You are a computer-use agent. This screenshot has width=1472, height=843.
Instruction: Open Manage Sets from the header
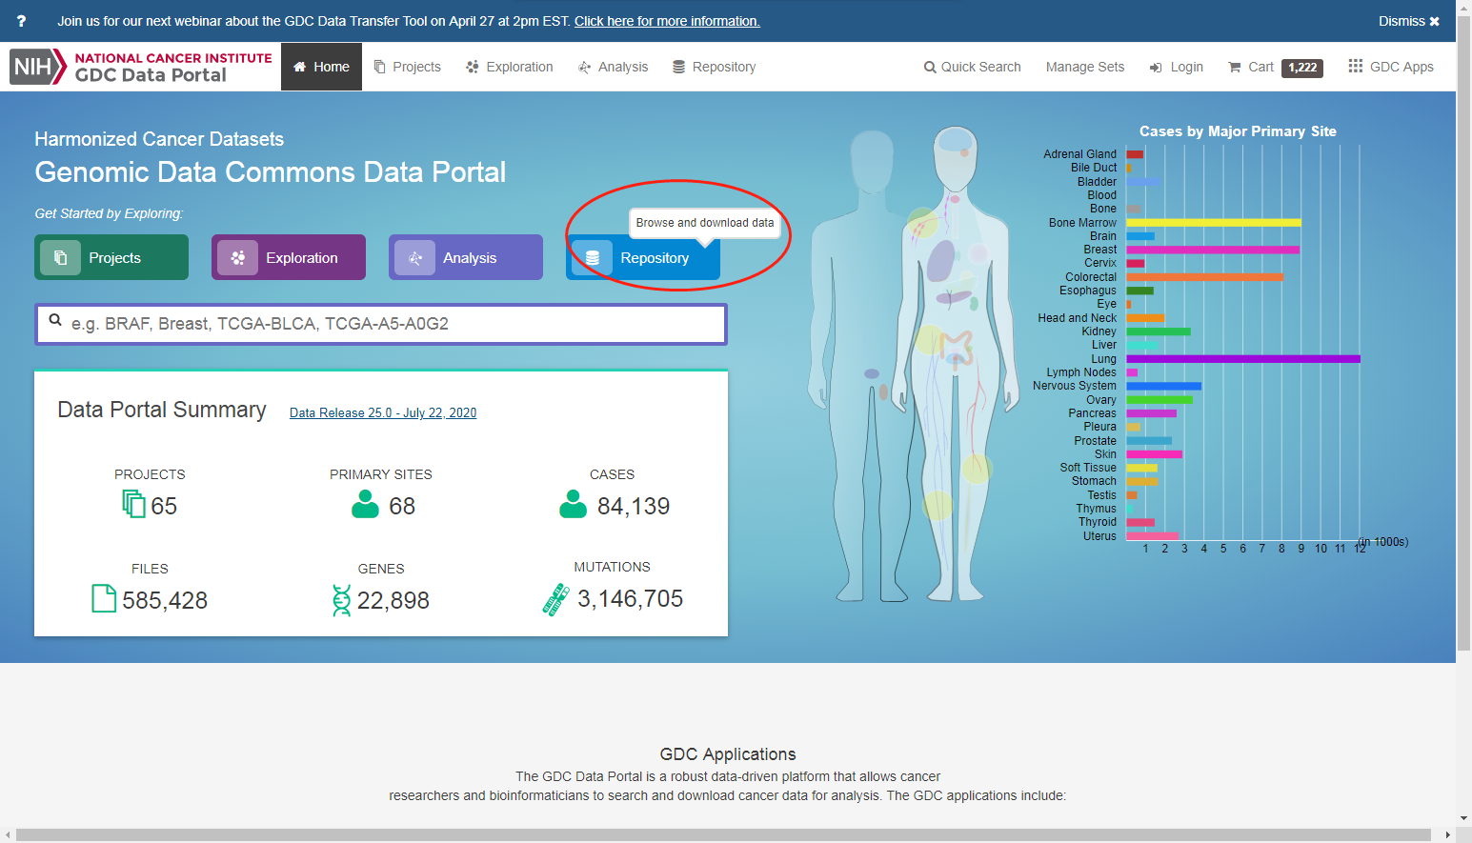(x=1085, y=67)
